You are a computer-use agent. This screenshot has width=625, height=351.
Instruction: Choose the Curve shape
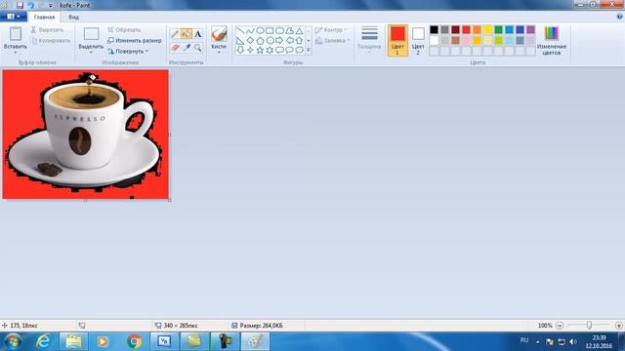[x=250, y=30]
